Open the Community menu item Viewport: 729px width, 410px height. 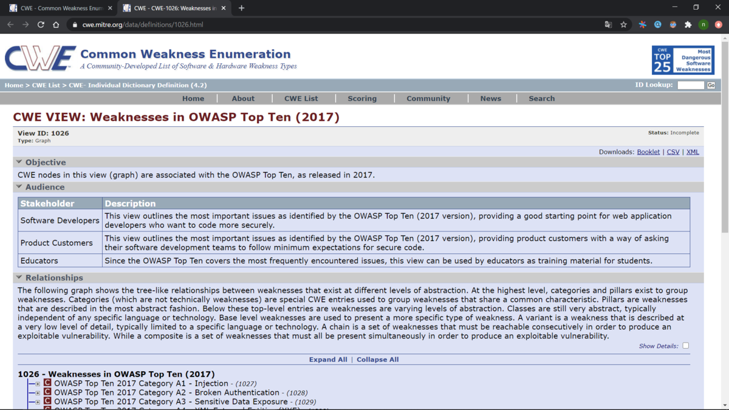pos(428,98)
